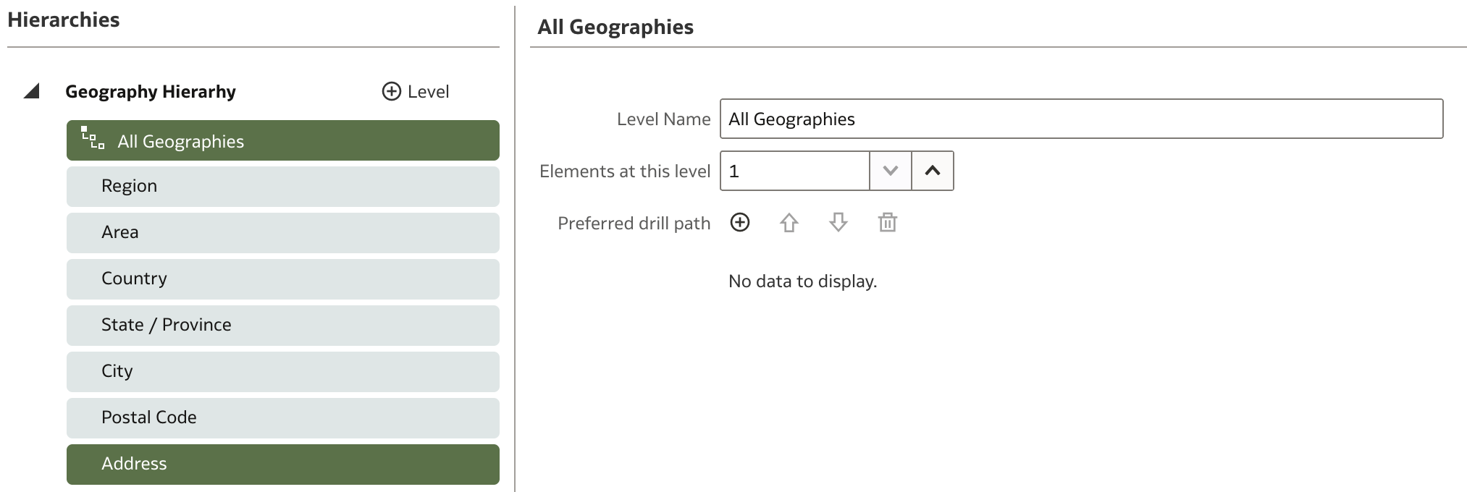1467x492 pixels.
Task: Select the State / Province level
Action: pos(283,326)
